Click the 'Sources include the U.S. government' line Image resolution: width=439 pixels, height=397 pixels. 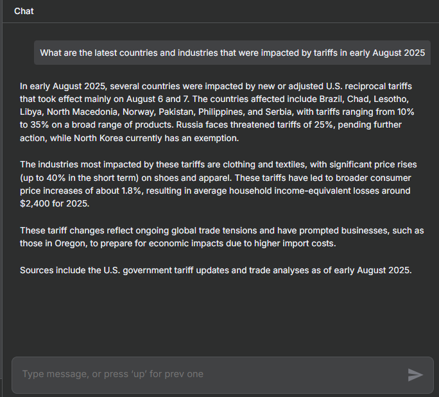(x=216, y=270)
